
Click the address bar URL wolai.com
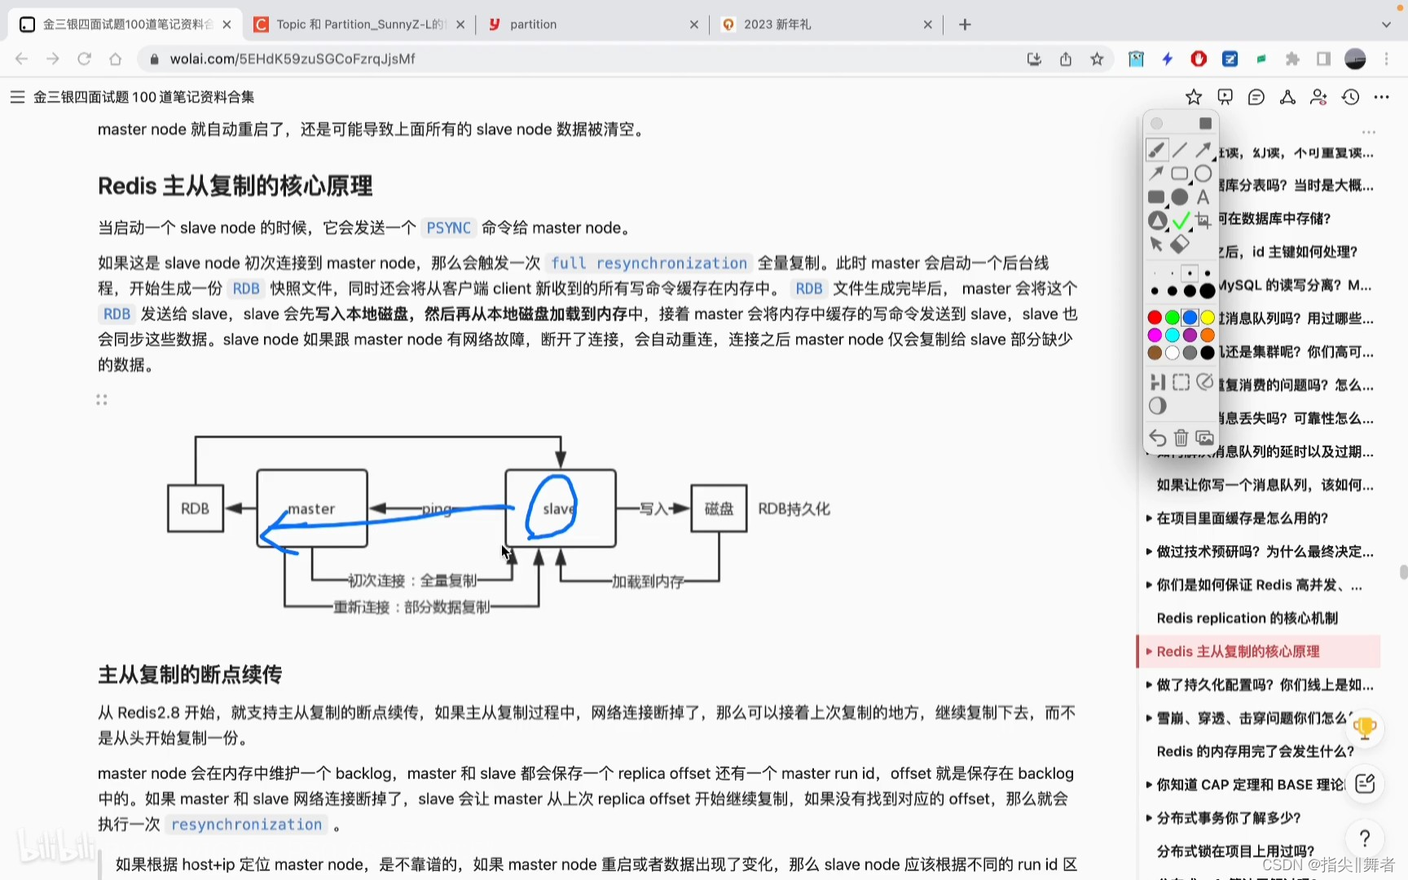point(293,59)
